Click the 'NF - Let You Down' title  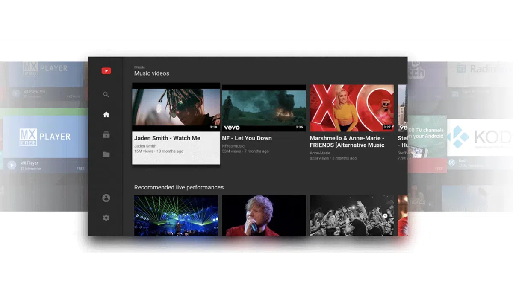[247, 138]
